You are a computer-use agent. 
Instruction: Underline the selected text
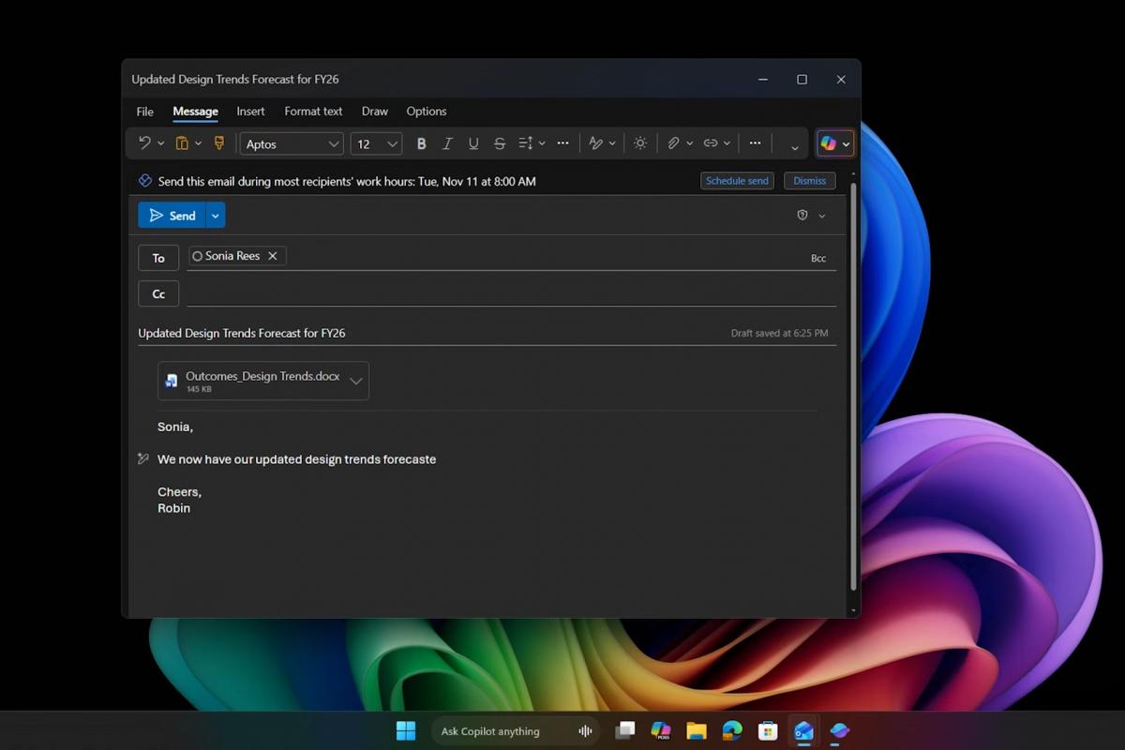tap(473, 143)
